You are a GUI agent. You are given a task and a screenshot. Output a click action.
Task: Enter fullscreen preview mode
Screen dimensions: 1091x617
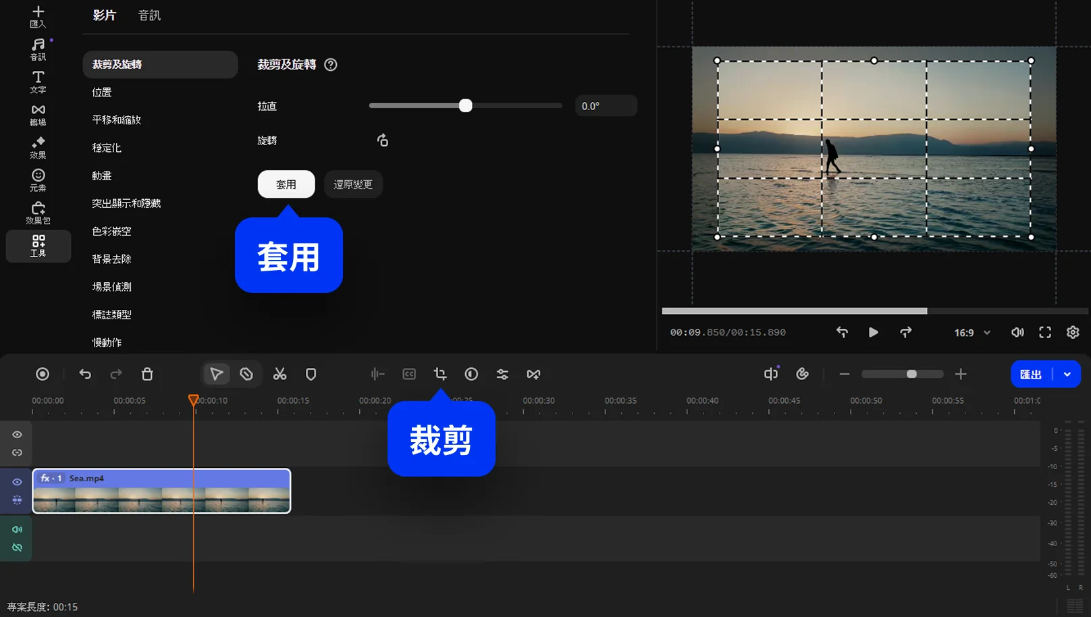point(1045,332)
